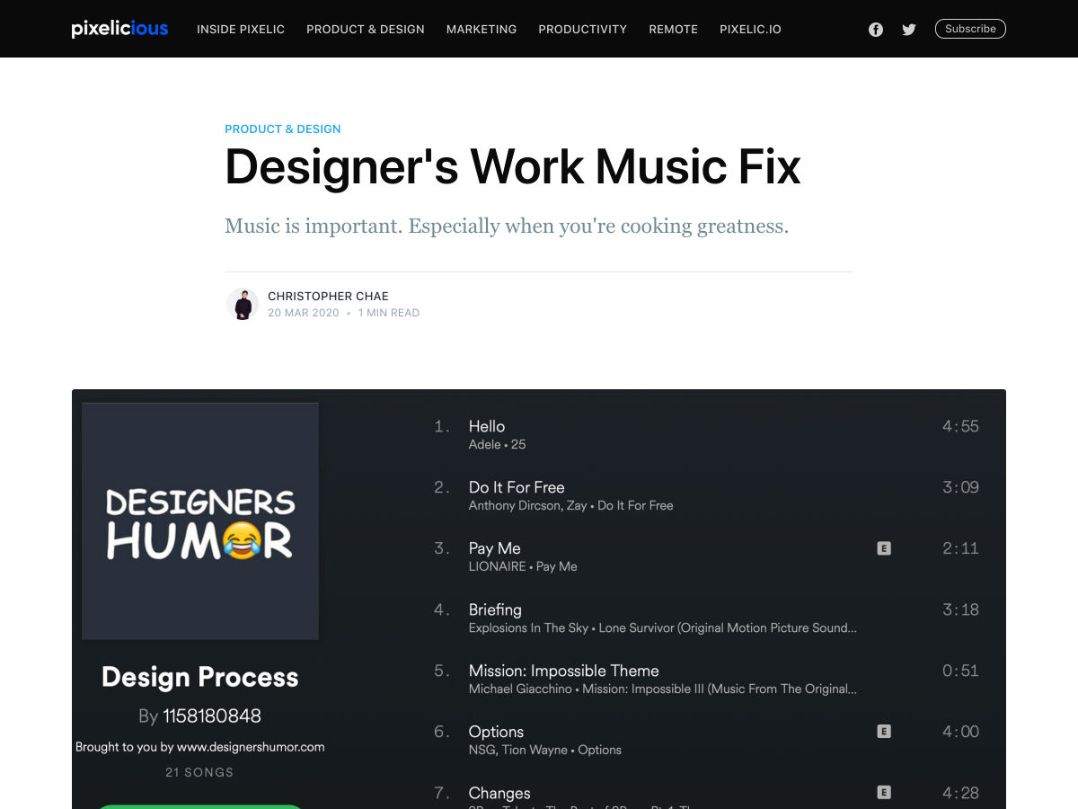Click Christopher Chae's avatar photo
Screen dimensions: 1078x809
coord(242,304)
